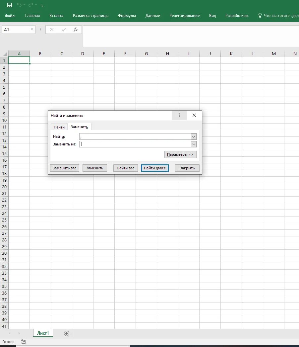
Task: Click the lightbulb Tell Me icon
Action: pos(260,15)
